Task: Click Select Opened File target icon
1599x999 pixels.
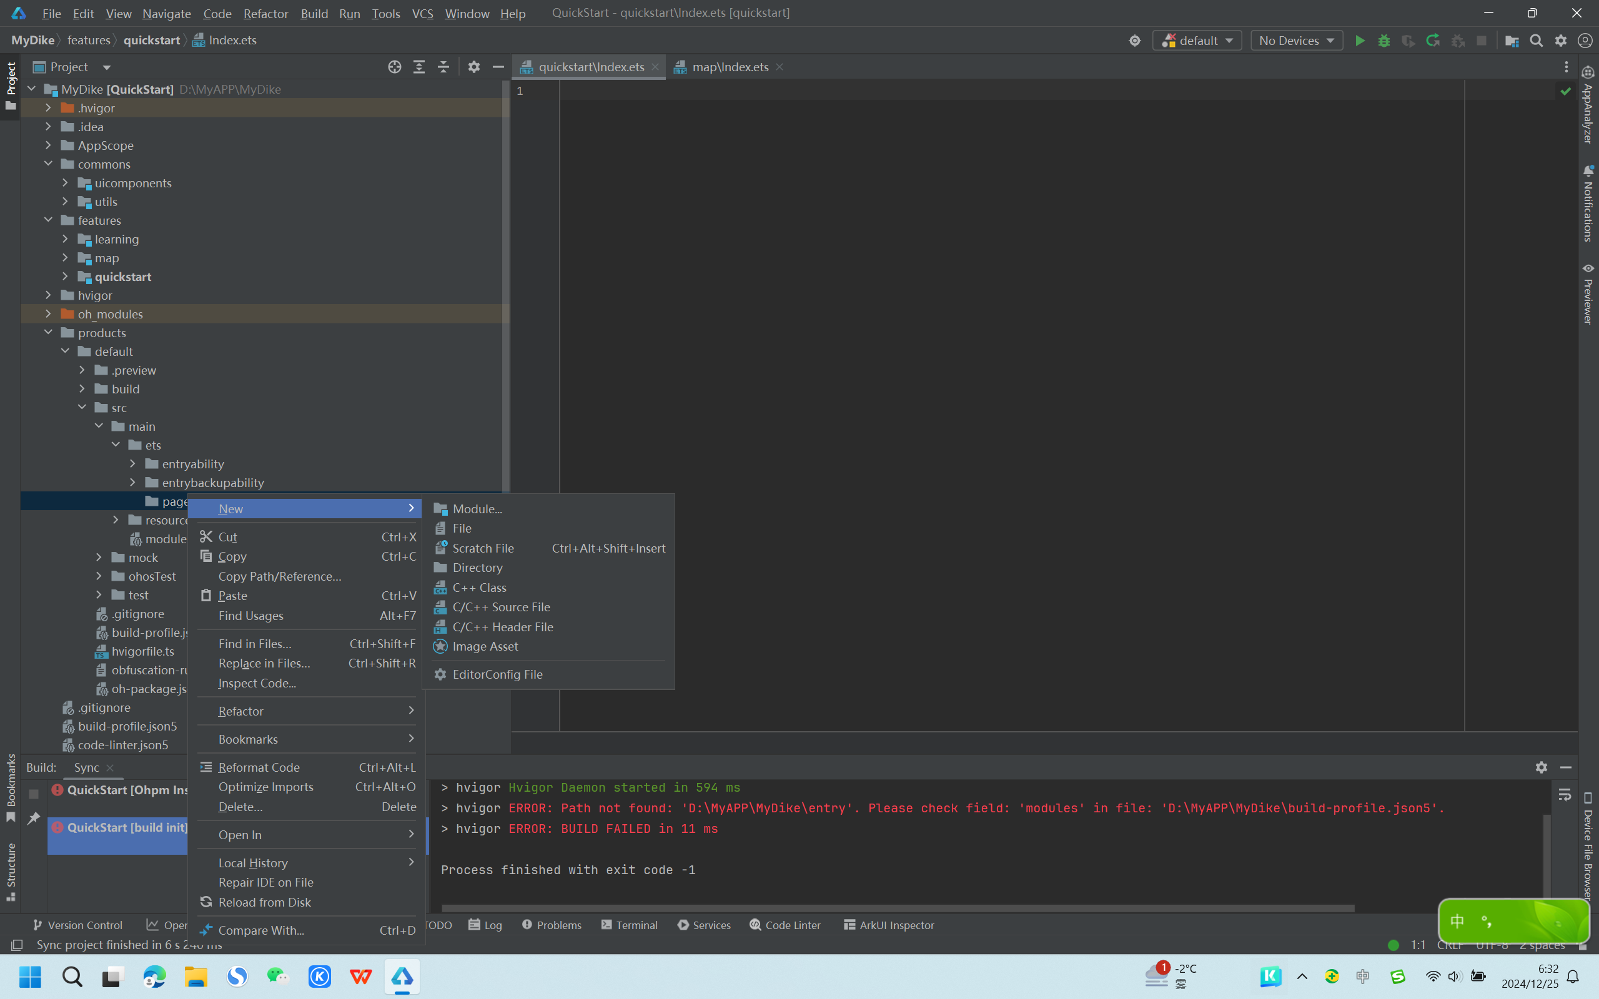Action: 395,67
